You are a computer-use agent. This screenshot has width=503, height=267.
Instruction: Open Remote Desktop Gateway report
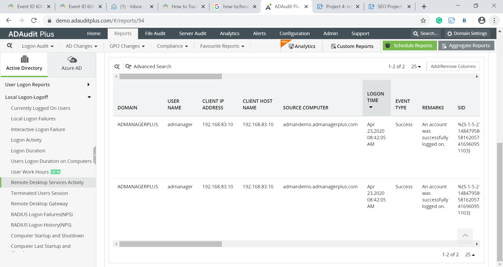coord(39,204)
